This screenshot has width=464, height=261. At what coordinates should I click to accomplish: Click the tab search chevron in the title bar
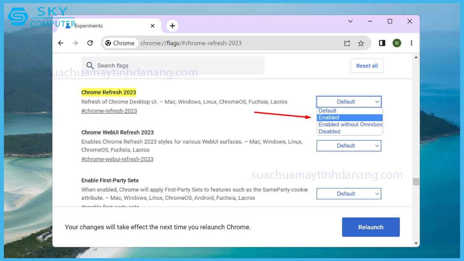[x=351, y=21]
